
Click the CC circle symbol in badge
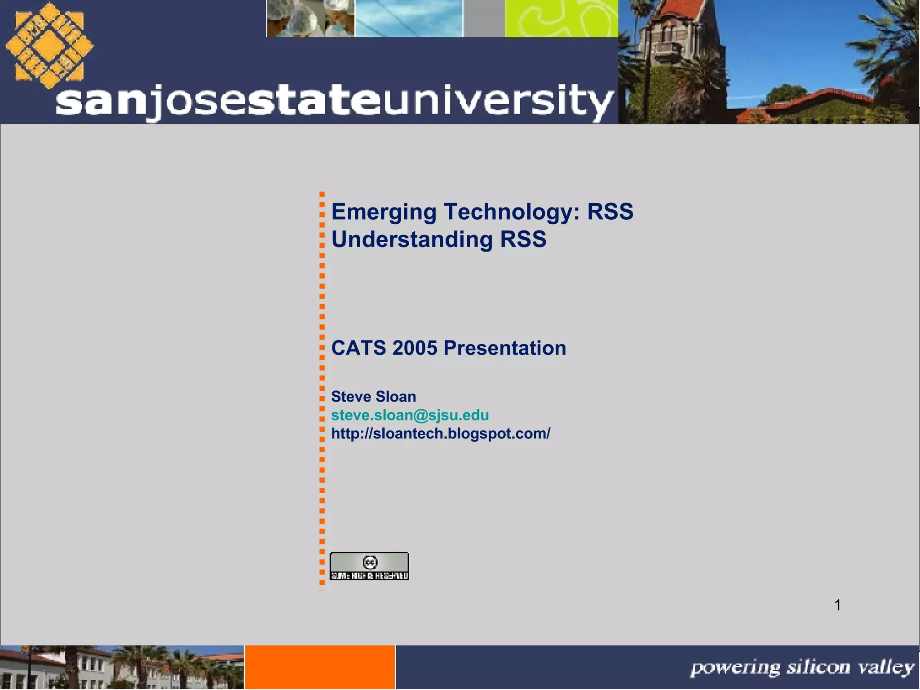(370, 562)
